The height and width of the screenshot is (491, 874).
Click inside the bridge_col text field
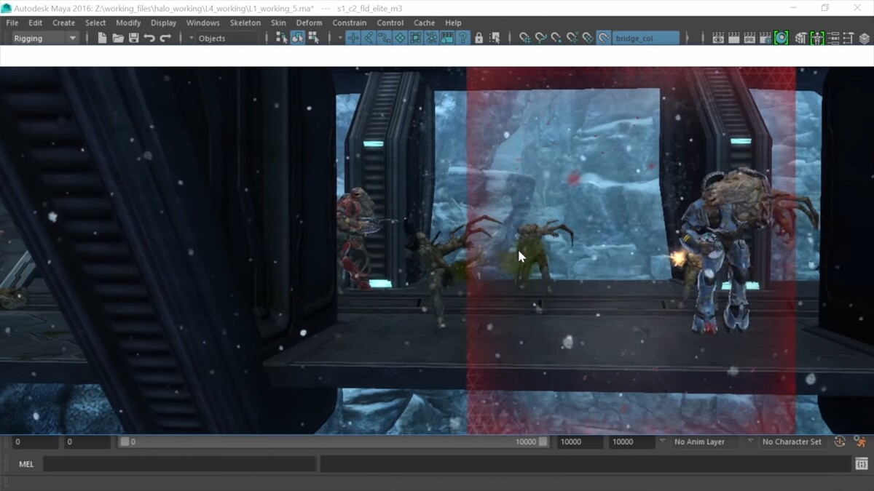point(645,37)
